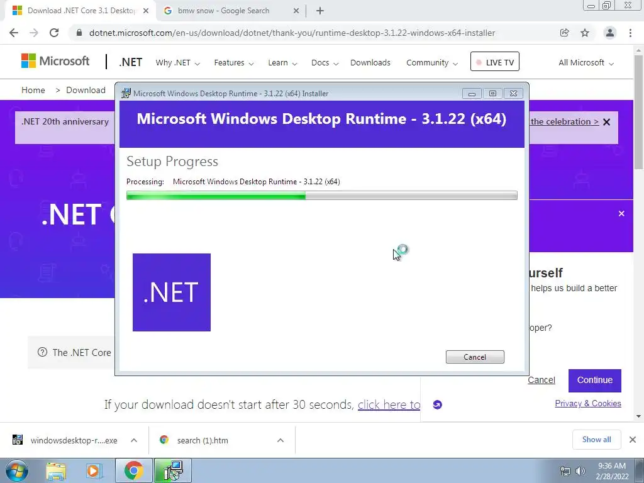Click the celebration link in banner
The image size is (644, 483).
coord(564,121)
